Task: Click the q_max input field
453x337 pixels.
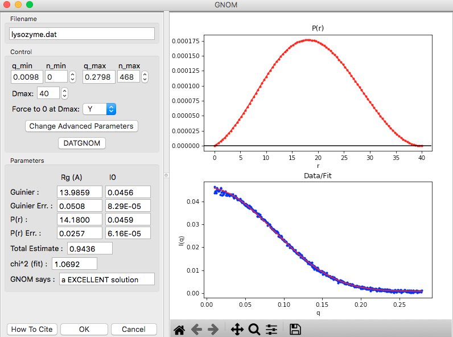Action: coord(99,77)
